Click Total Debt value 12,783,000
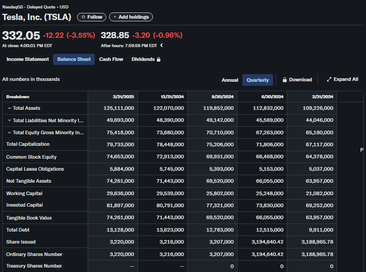 220,230
